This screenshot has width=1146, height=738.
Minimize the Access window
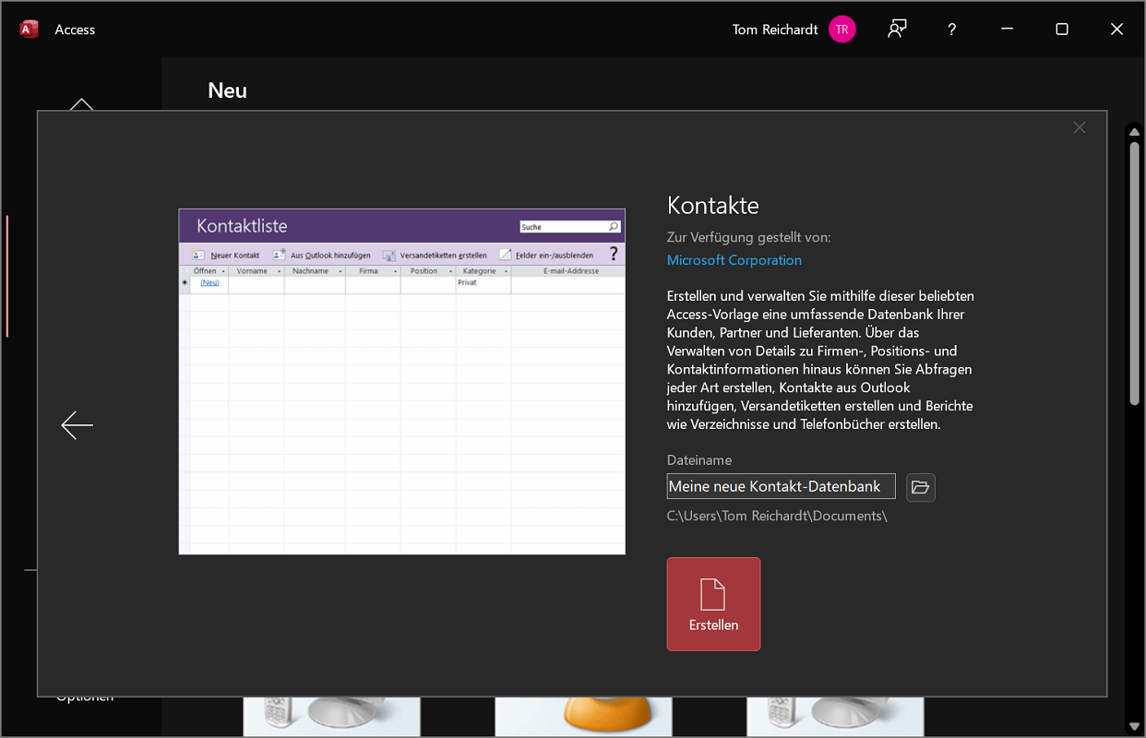coord(1007,30)
